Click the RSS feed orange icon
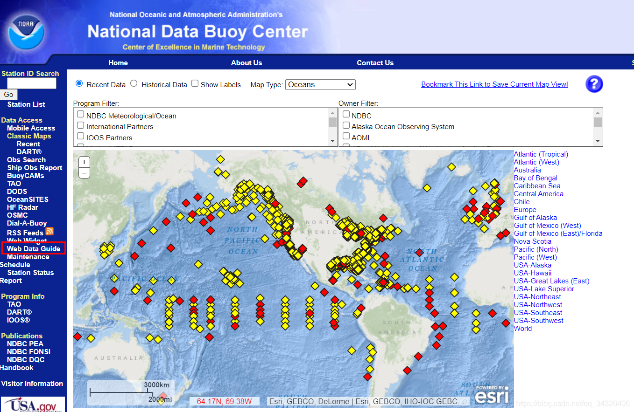 pos(49,232)
